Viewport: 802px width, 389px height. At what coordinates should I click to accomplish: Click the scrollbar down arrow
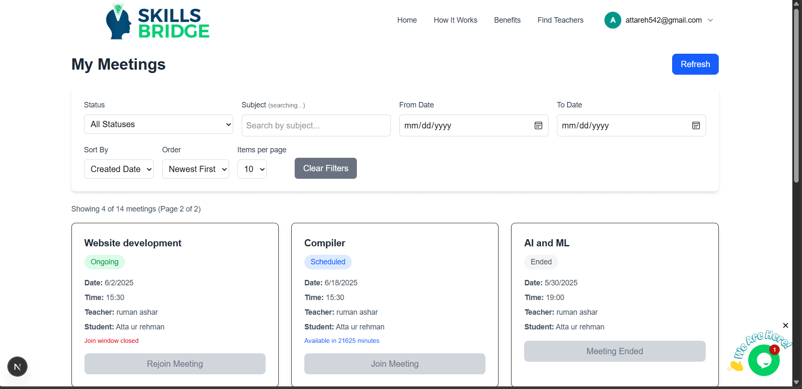point(796,382)
